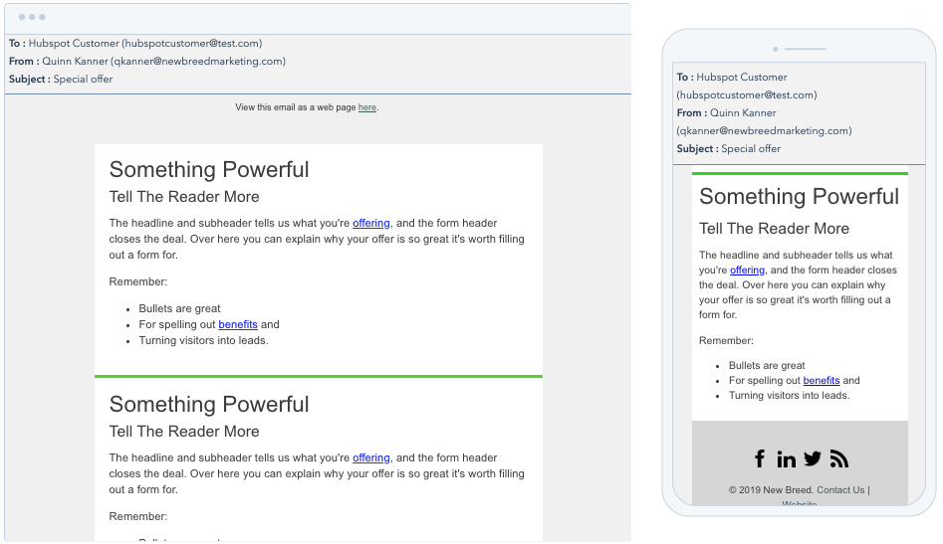Click 'offering' link in second desktop section

click(370, 458)
